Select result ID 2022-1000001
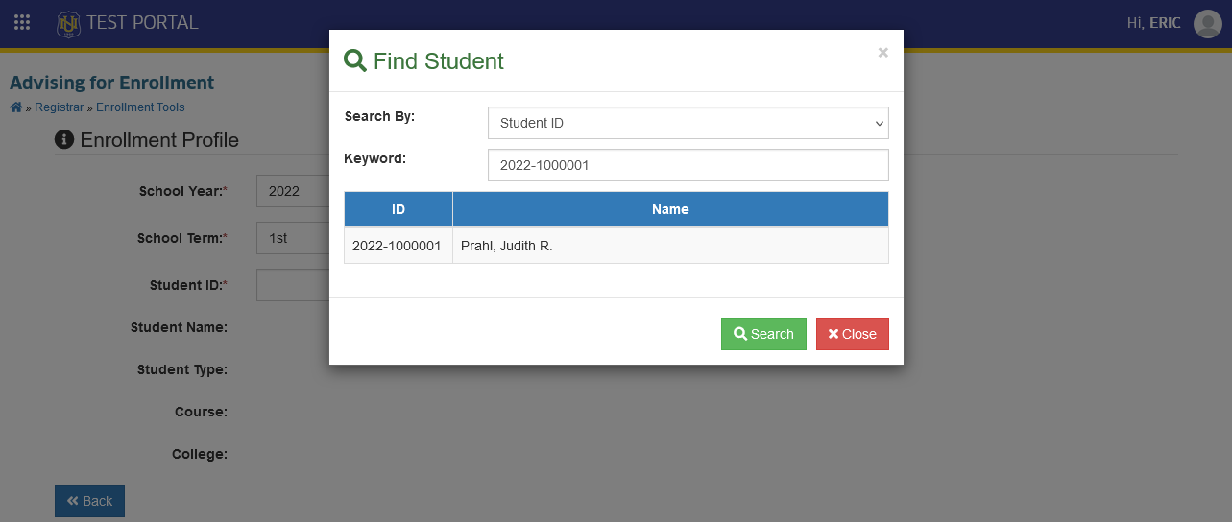1232x522 pixels. pyautogui.click(x=397, y=246)
